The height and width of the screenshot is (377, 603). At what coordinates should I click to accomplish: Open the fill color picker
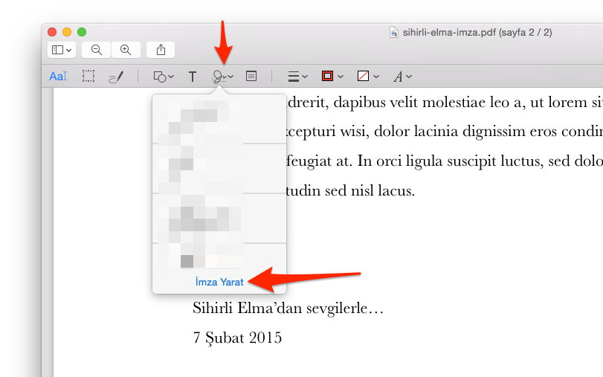367,76
